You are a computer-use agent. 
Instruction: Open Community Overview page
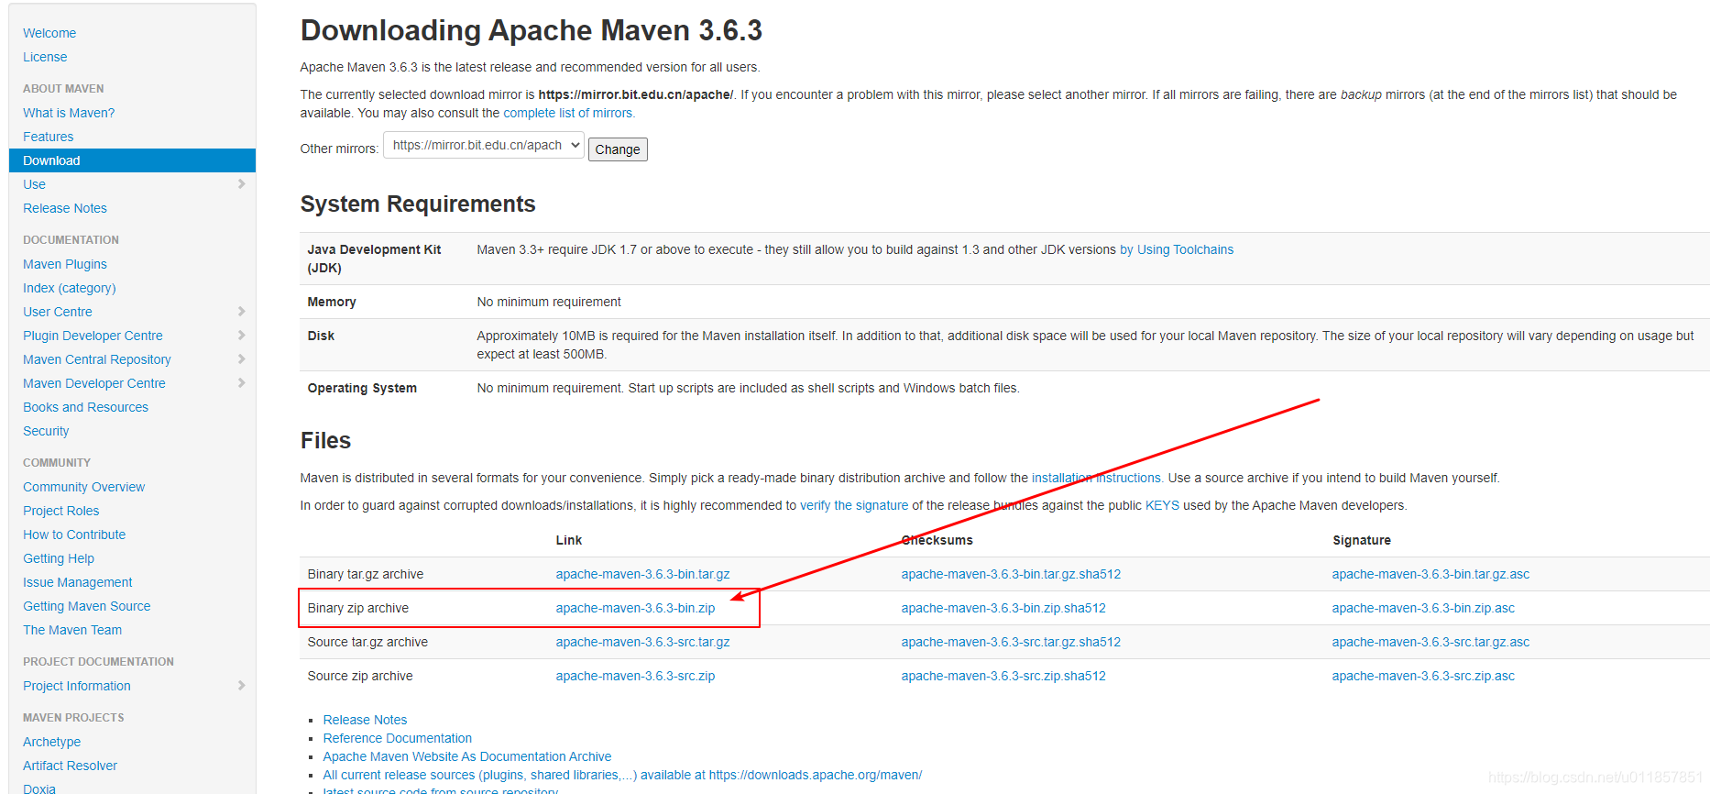pos(84,487)
